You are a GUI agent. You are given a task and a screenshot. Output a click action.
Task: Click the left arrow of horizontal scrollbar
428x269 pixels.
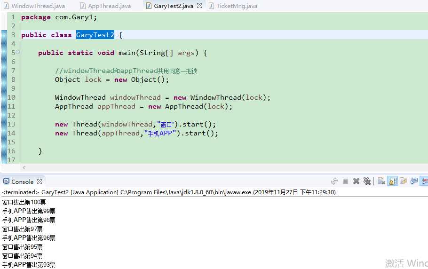click(x=24, y=167)
